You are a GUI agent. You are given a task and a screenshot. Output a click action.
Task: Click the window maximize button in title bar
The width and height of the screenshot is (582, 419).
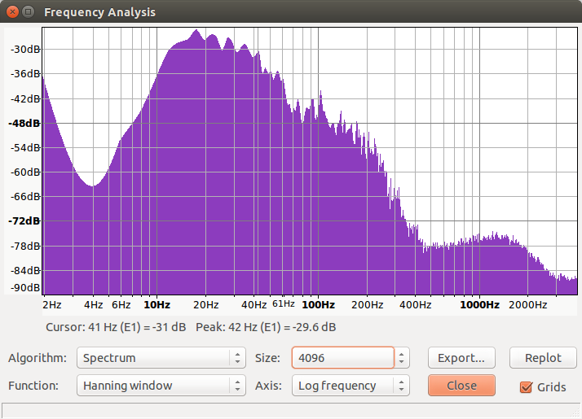pyautogui.click(x=29, y=12)
